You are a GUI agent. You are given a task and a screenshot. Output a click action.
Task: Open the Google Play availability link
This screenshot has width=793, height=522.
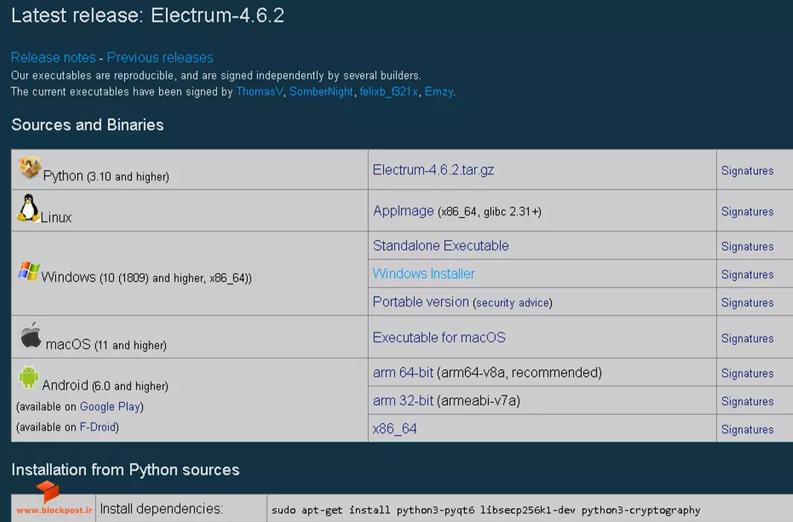[x=110, y=407]
